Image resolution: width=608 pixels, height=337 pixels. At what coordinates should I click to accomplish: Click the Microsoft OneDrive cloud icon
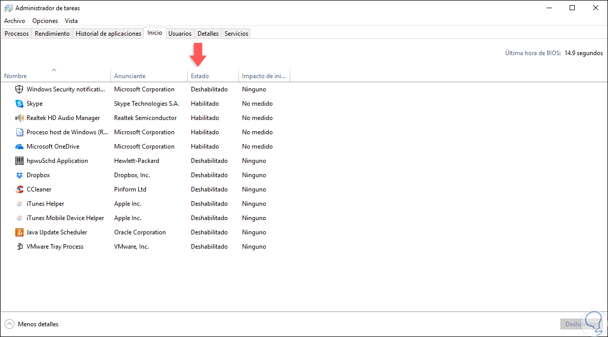click(19, 147)
